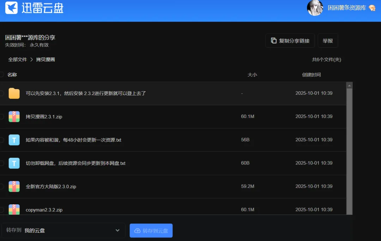This screenshot has height=241, width=381.
Task: Click 拷贝漫画 breadcrumb item
Action: tap(46, 60)
